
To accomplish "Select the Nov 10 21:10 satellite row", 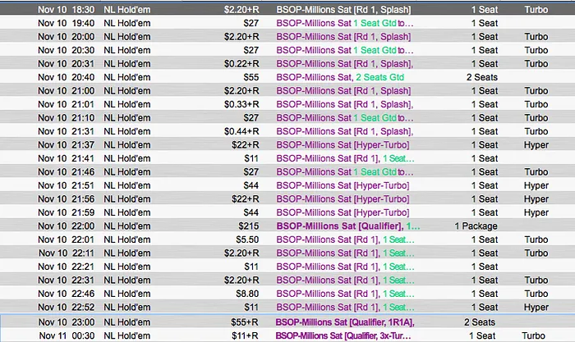I will (x=287, y=118).
